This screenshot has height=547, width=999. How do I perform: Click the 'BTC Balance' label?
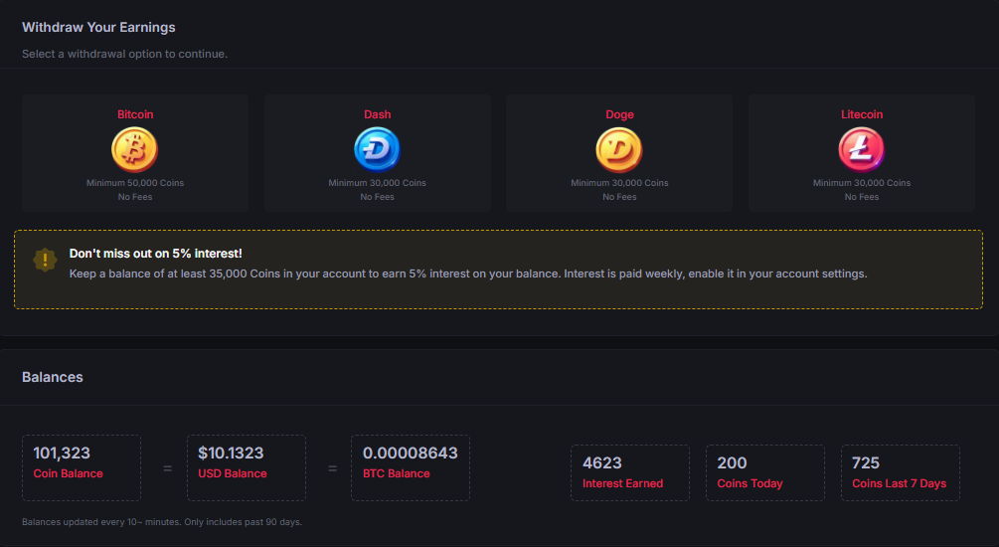tap(396, 473)
